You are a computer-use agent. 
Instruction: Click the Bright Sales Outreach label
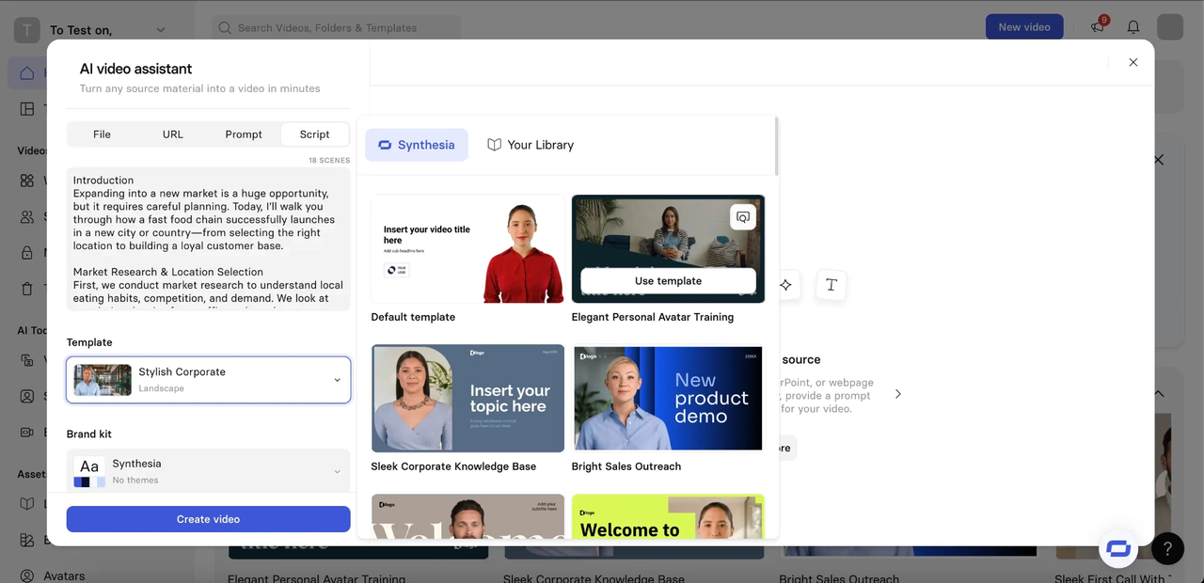626,466
